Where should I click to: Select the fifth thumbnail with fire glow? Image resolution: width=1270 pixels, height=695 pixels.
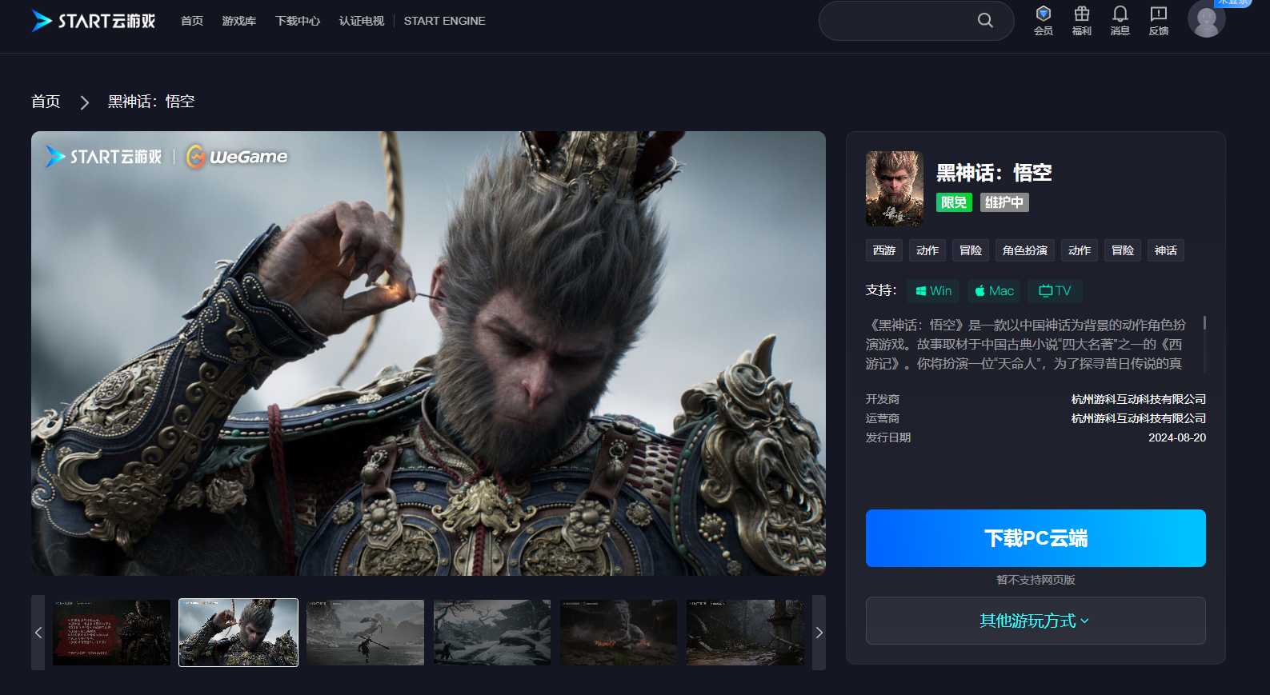[619, 633]
